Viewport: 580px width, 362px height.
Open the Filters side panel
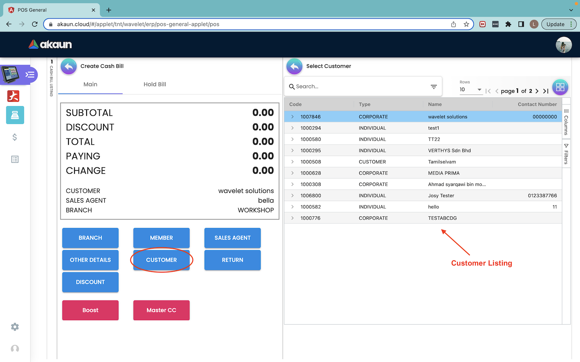(566, 154)
